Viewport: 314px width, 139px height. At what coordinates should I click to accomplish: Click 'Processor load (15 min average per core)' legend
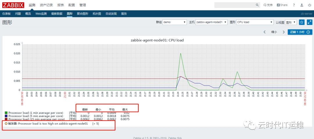coord(36,119)
